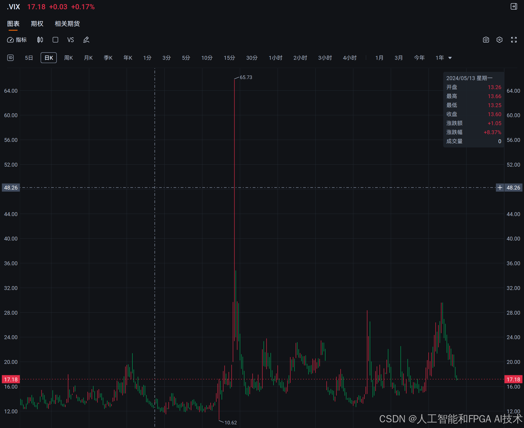The width and height of the screenshot is (524, 428).
Task: Open the indicators (指标) panel
Action: (x=17, y=40)
